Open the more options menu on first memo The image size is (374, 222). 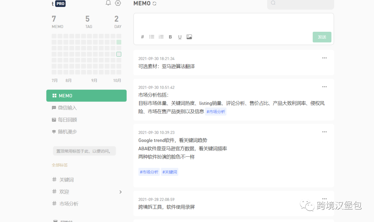pyautogui.click(x=324, y=58)
